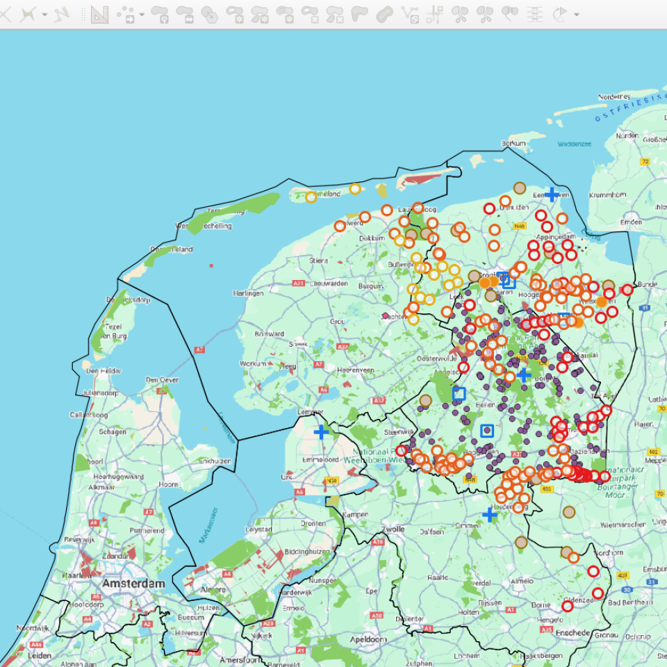The width and height of the screenshot is (667, 667).
Task: Click the 'Kampen' map label
Action: click(355, 514)
